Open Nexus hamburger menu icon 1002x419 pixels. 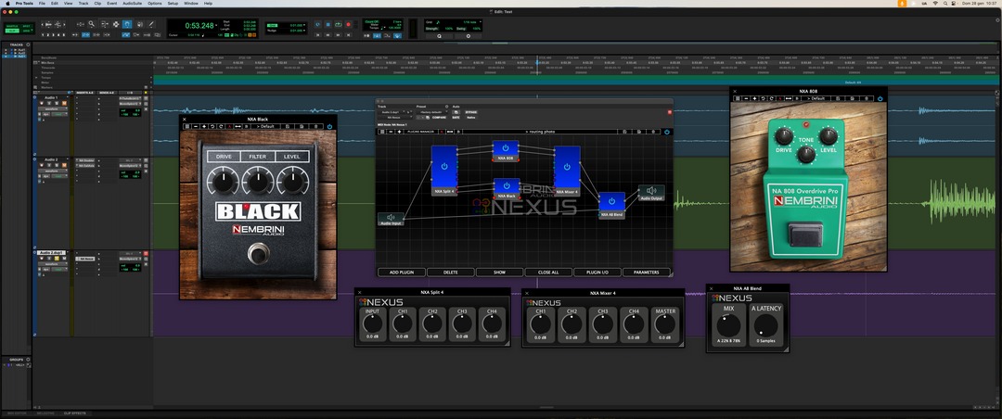pos(382,132)
